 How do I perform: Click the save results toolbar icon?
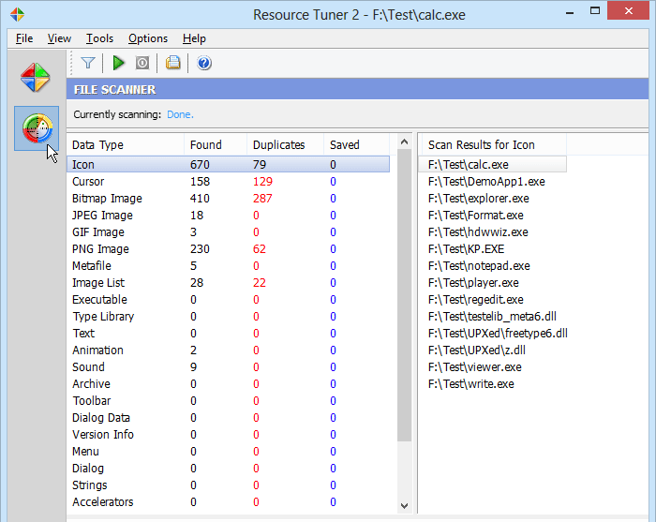[172, 63]
